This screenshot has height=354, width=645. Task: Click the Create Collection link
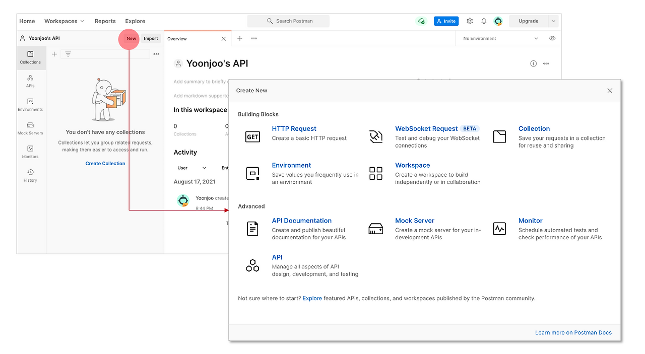pos(105,163)
